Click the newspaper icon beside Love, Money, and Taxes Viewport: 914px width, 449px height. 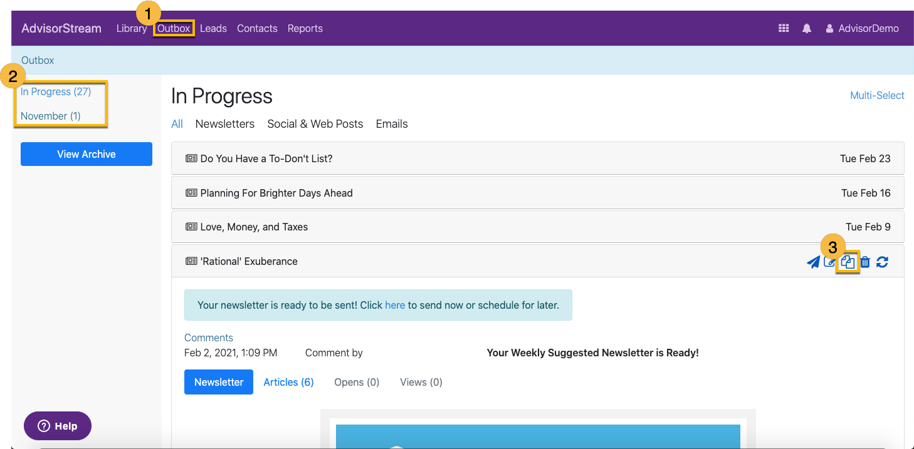tap(191, 227)
